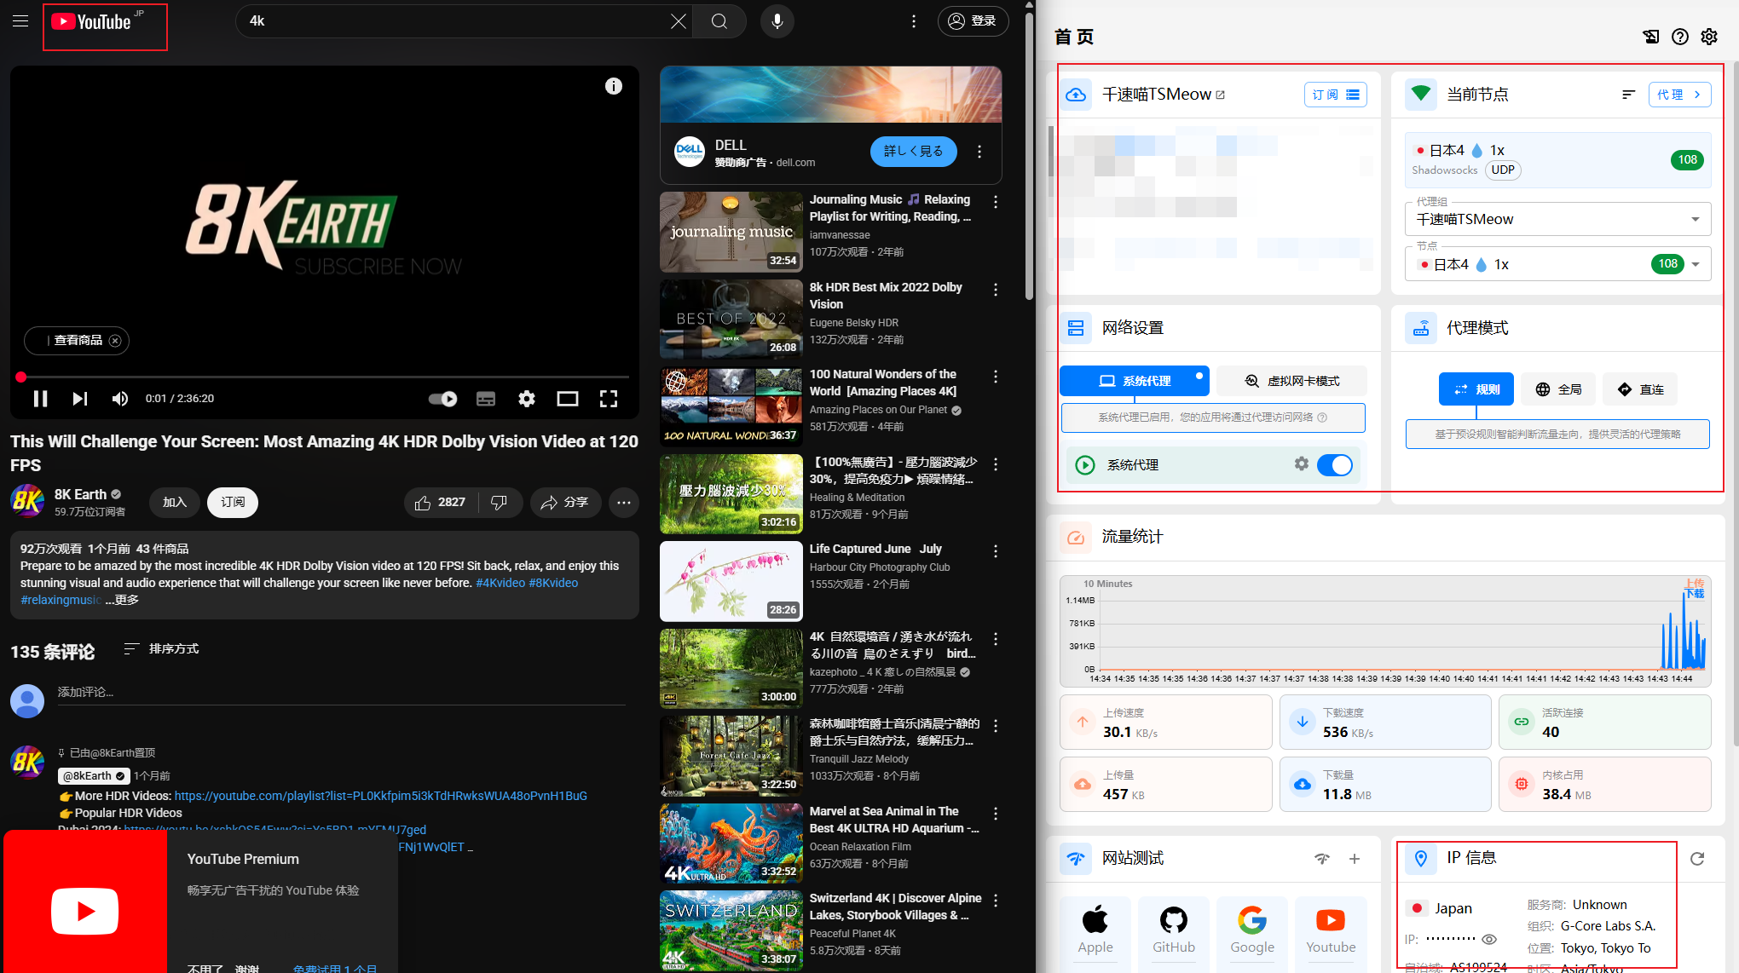Like the video with 2827 likes

click(441, 503)
